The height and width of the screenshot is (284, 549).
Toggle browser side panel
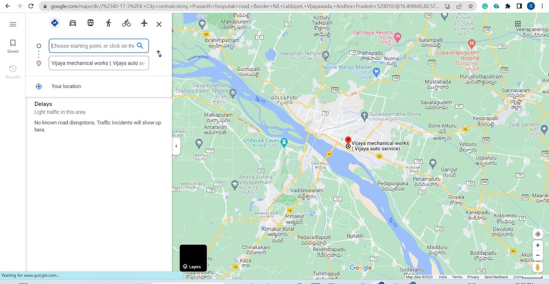pos(519,6)
